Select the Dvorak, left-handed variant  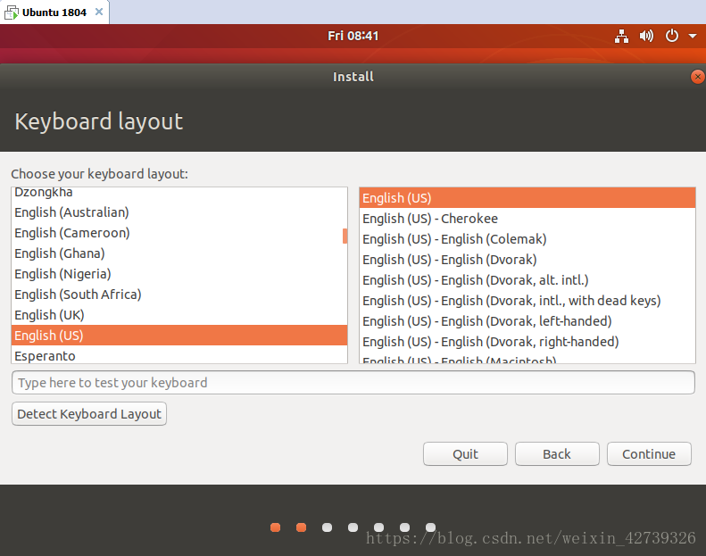[x=527, y=321]
